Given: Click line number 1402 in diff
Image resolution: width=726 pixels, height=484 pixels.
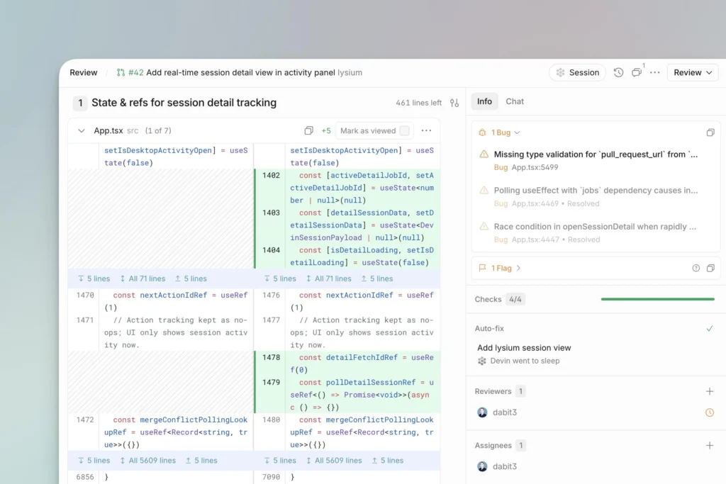Looking at the screenshot, I should [x=271, y=175].
